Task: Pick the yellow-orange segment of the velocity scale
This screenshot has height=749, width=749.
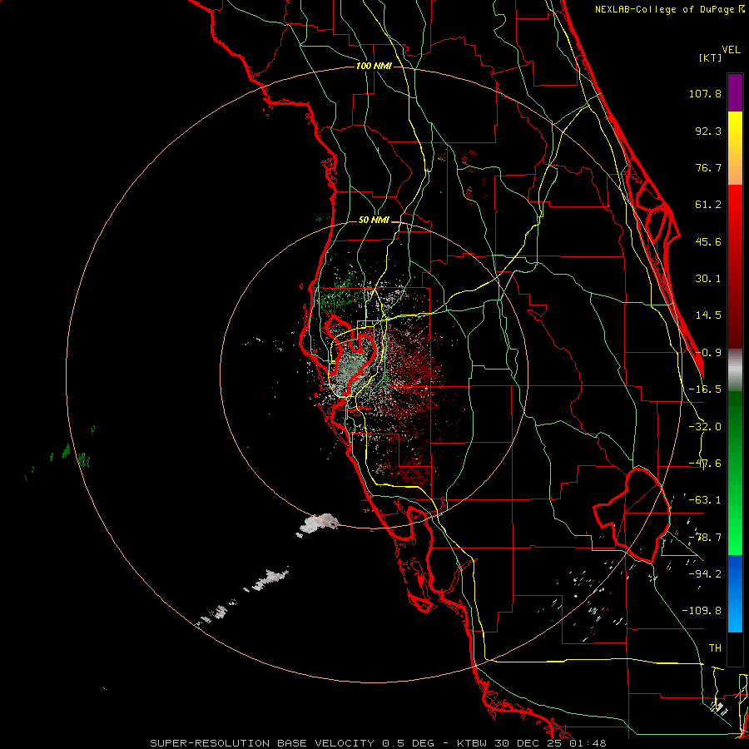Action: pos(735,148)
